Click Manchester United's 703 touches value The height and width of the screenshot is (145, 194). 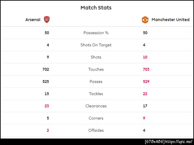click(x=146, y=69)
